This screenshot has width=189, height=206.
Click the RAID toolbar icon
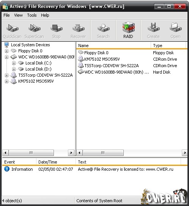(128, 30)
